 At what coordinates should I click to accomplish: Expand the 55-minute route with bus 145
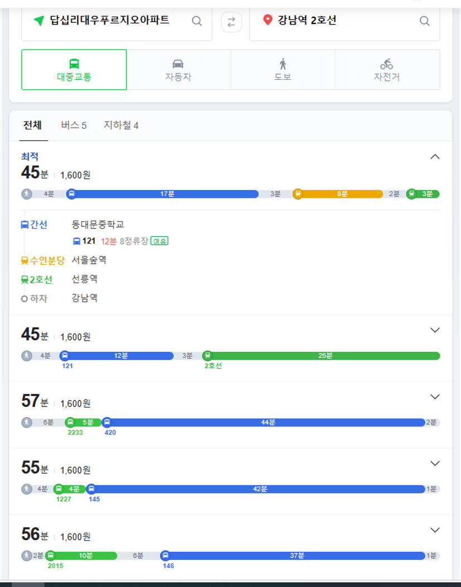pos(435,463)
